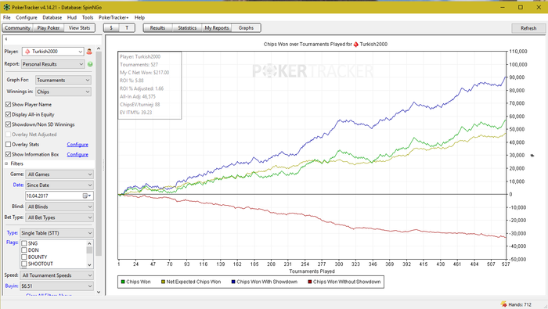Click the red Chips Won Without Showdown swatch
Viewport: 548px width, 309px height.
pyautogui.click(x=310, y=282)
